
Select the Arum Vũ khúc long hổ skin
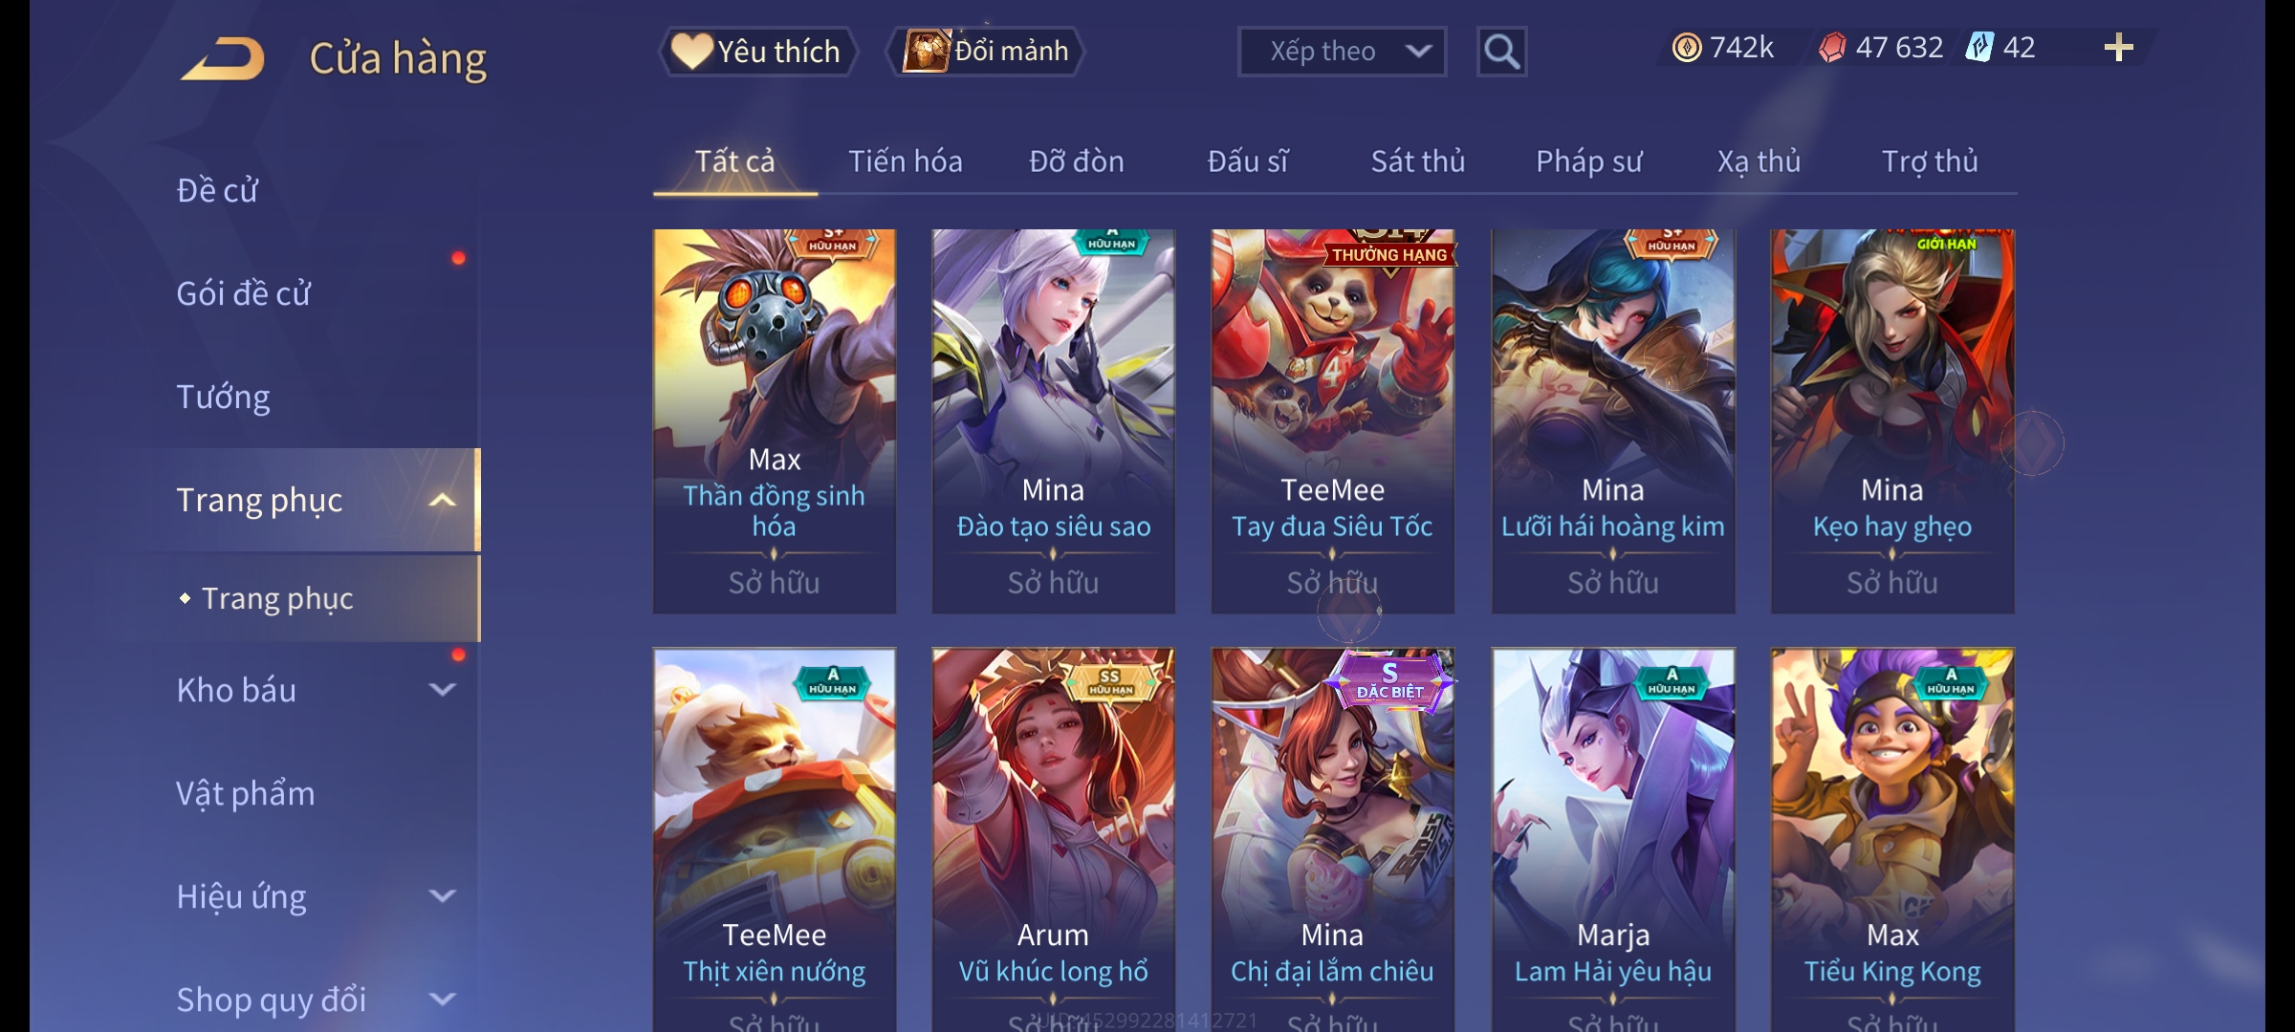(1054, 839)
